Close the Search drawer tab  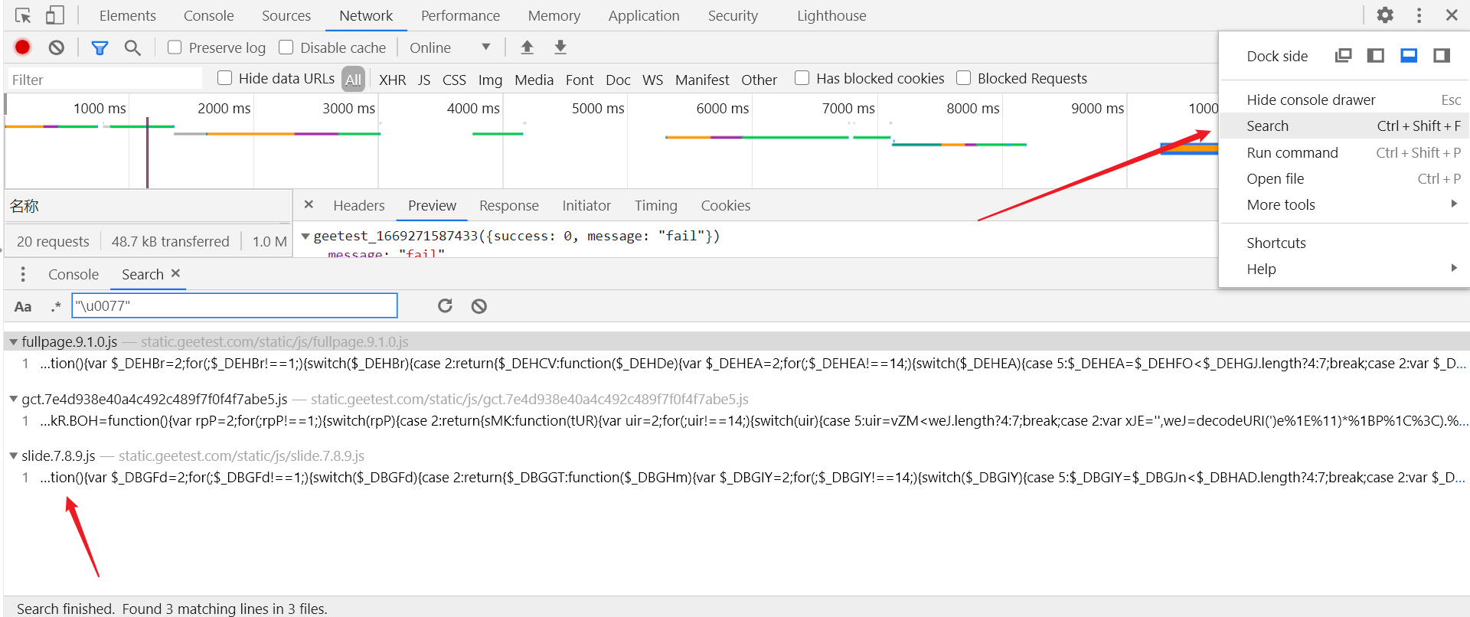pyautogui.click(x=175, y=273)
